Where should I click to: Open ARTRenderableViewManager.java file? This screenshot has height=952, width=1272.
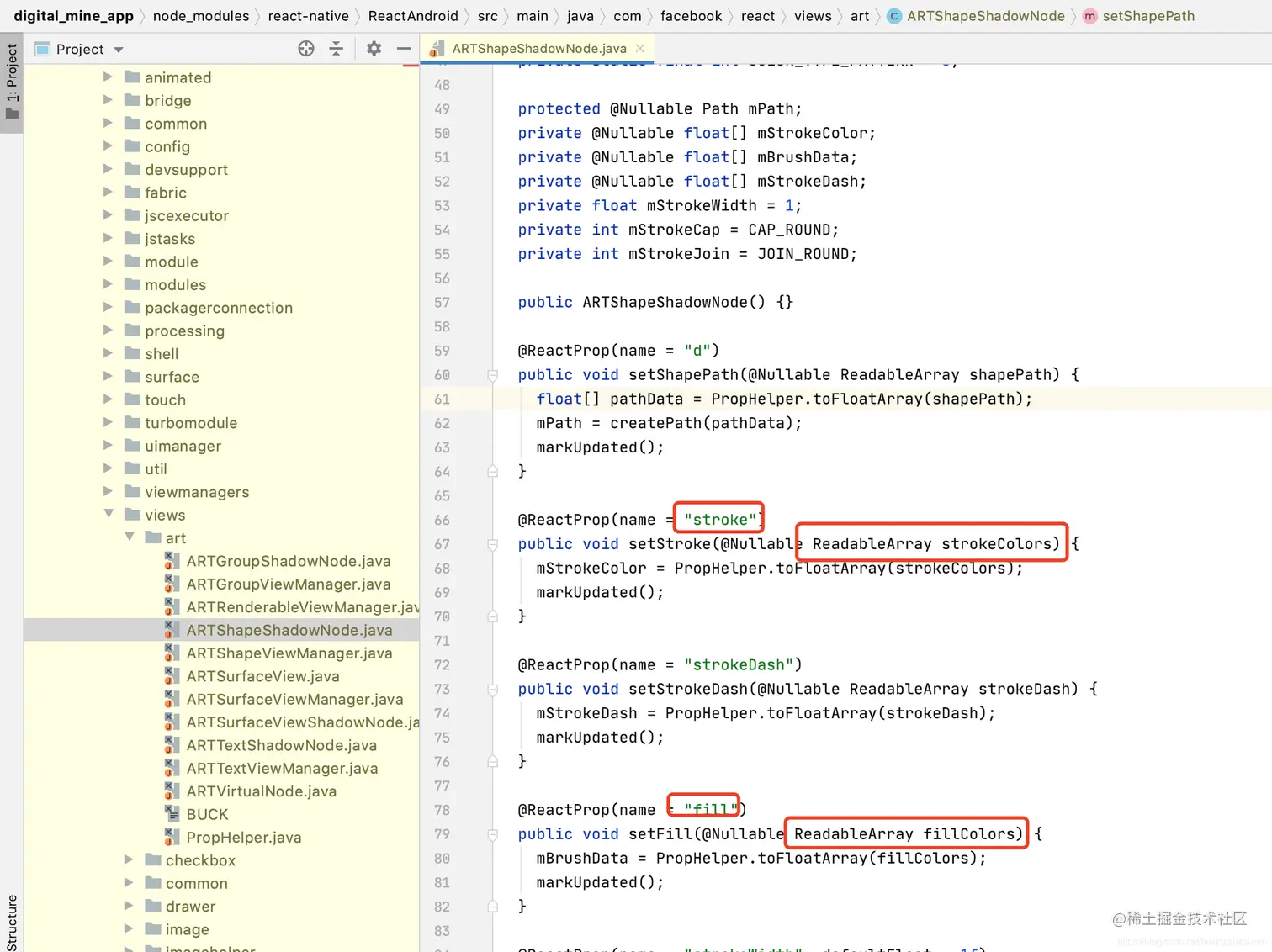coord(303,607)
